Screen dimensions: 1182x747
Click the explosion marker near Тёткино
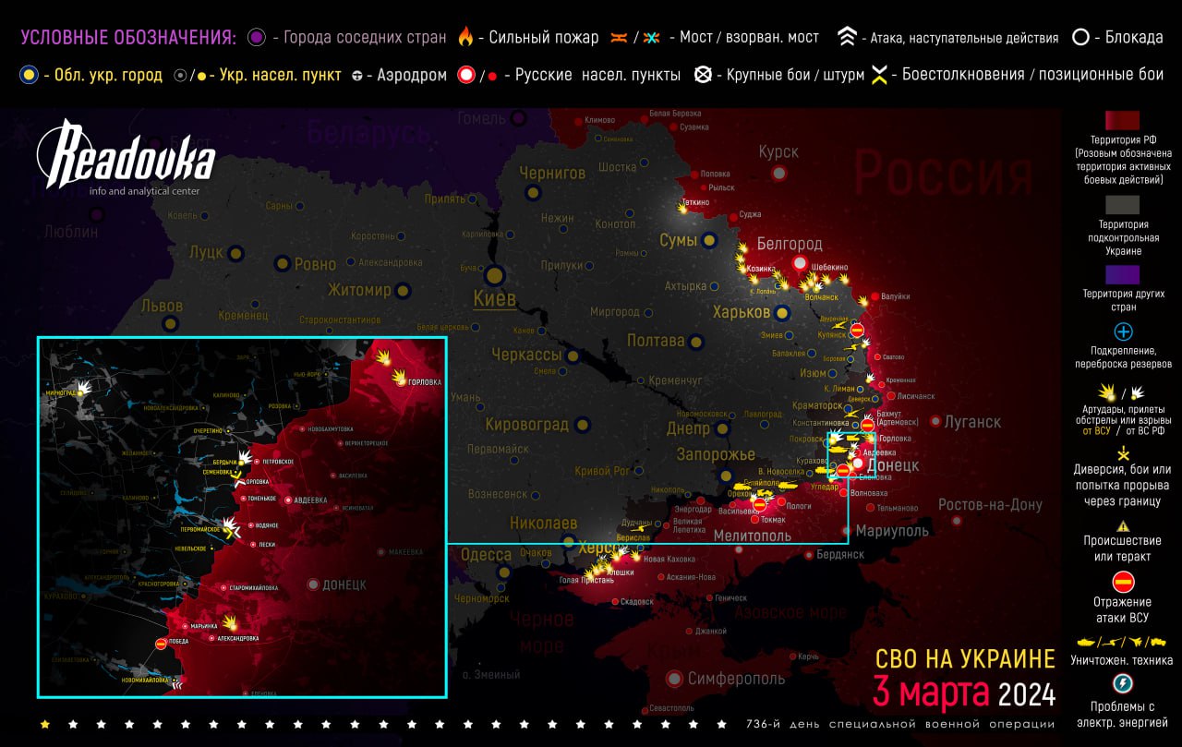coord(682,210)
